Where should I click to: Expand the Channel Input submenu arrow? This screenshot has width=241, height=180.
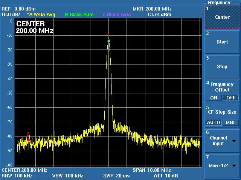point(234,141)
